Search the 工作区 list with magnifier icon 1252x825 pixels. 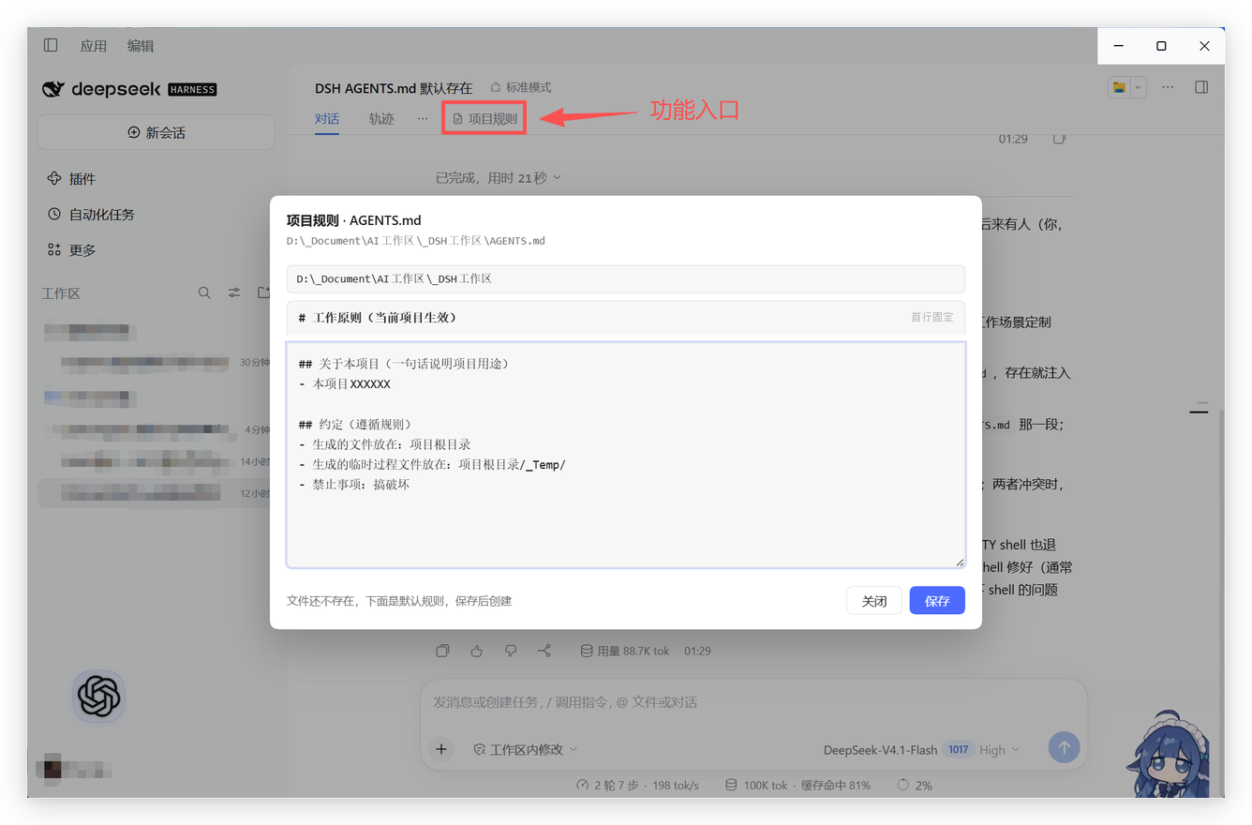[204, 292]
